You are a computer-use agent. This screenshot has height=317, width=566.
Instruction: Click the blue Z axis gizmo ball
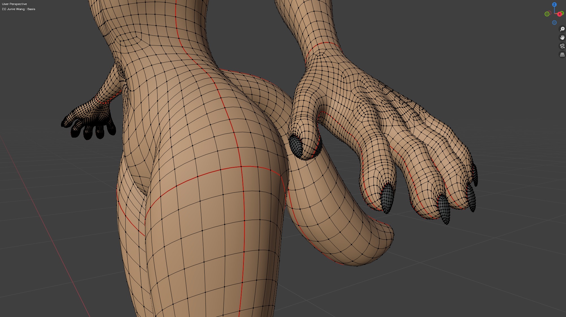[554, 5]
